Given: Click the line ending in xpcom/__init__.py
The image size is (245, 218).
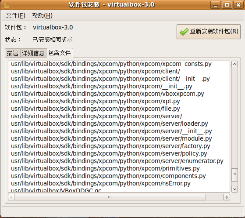Looking at the screenshot, I should tap(102, 86).
